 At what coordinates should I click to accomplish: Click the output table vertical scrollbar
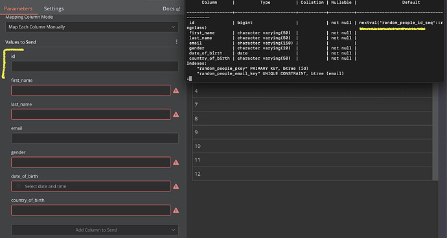click(x=435, y=131)
